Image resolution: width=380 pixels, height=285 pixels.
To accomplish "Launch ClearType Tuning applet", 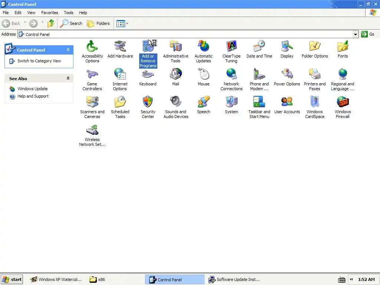I will (x=232, y=46).
